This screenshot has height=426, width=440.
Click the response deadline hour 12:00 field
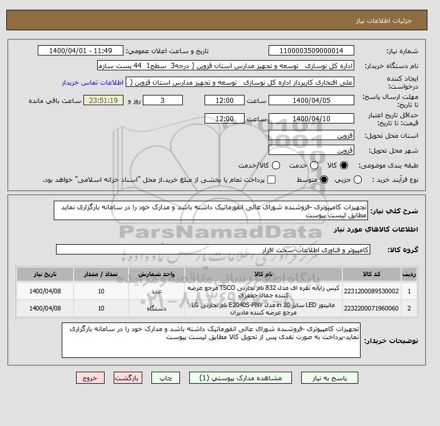tap(225, 100)
